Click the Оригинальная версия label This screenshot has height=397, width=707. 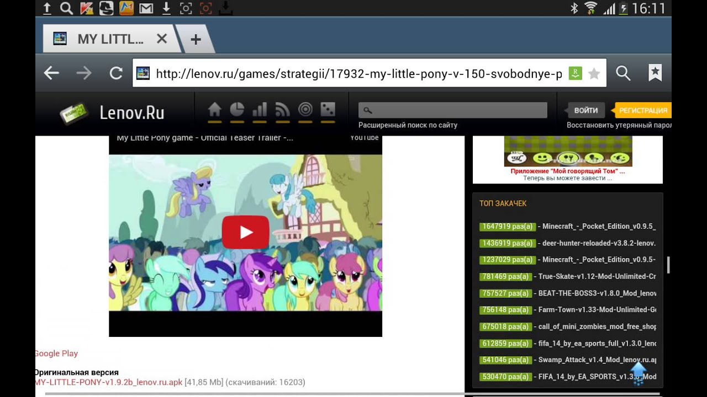[76, 372]
